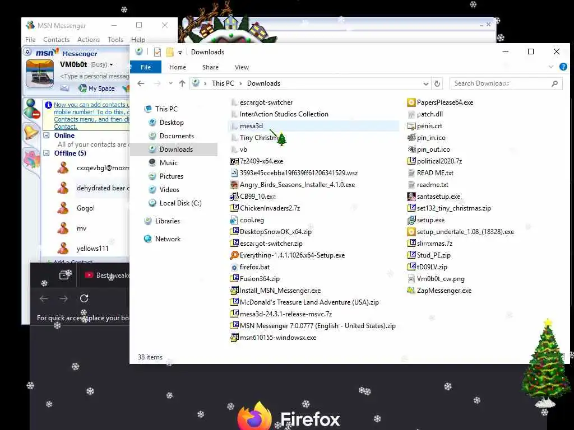Select InterAction Studios Collection folder
Image resolution: width=574 pixels, height=430 pixels.
tap(284, 114)
